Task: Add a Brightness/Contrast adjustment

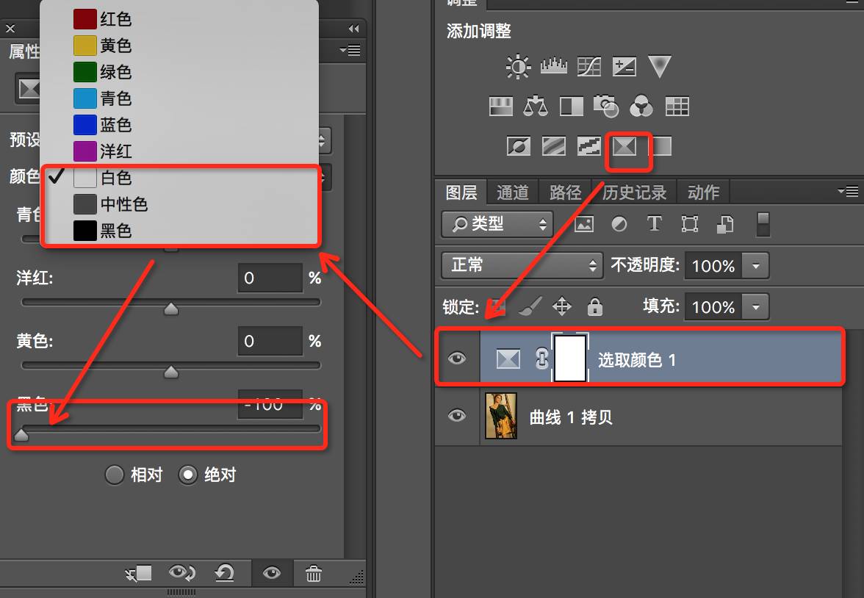Action: coord(518,67)
